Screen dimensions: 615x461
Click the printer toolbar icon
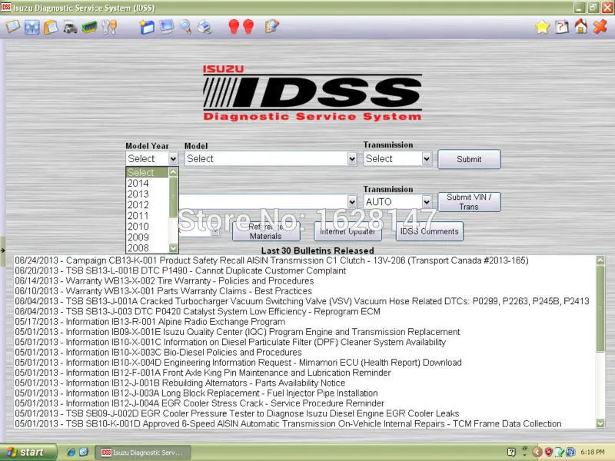point(204,27)
